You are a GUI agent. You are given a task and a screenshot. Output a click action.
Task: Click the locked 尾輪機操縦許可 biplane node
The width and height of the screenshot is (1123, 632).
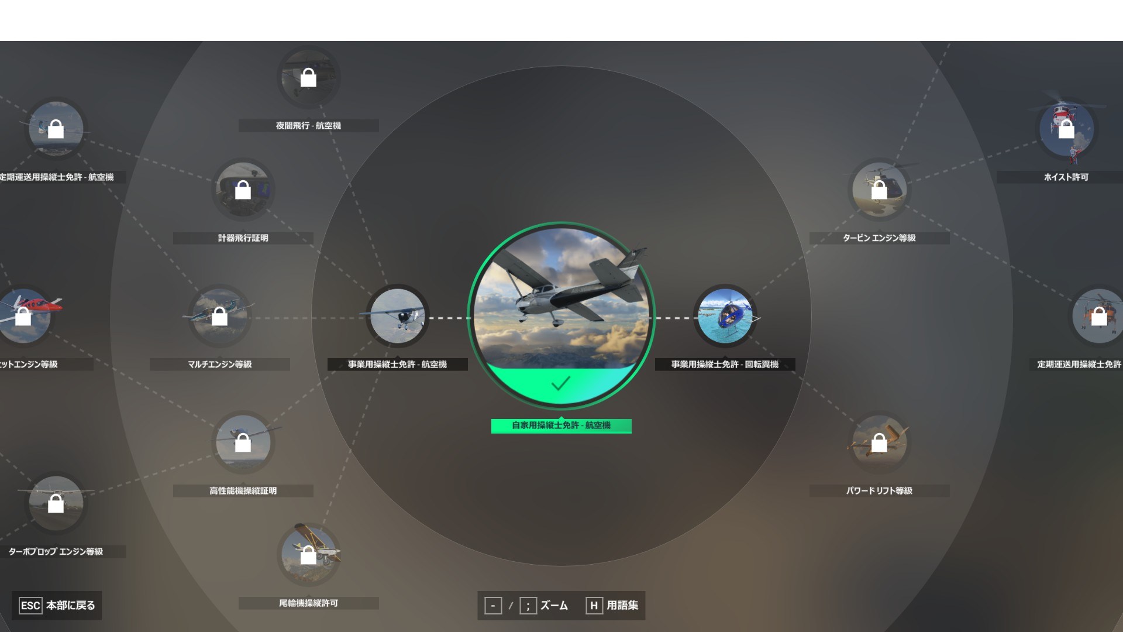pyautogui.click(x=308, y=555)
